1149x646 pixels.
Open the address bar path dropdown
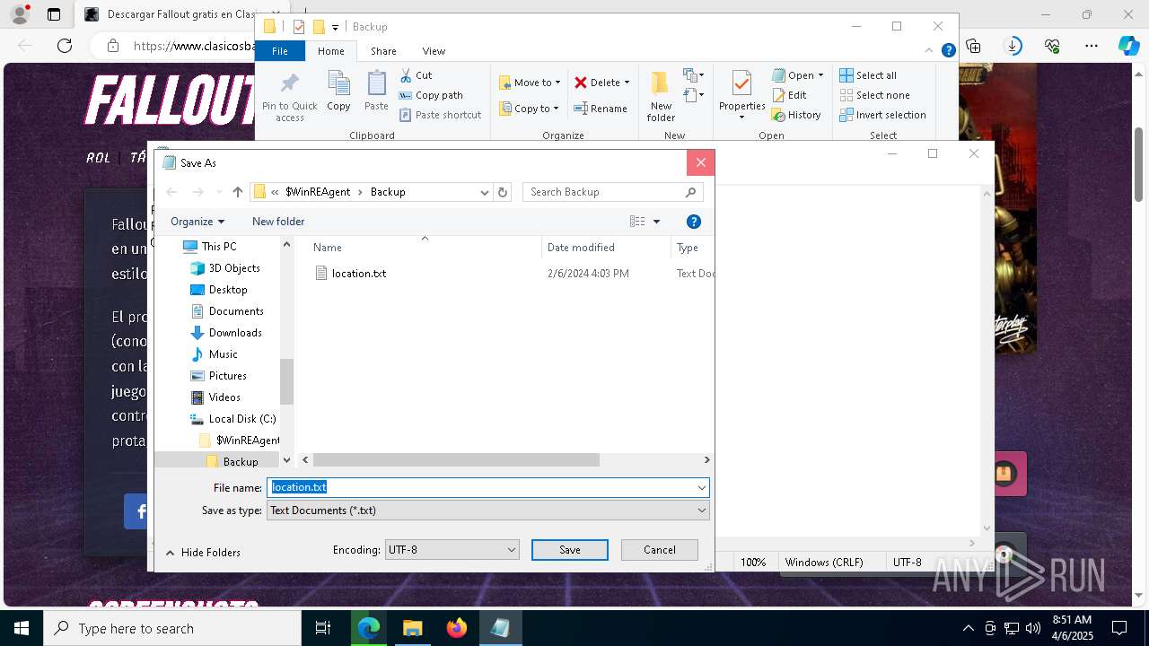[x=485, y=192]
